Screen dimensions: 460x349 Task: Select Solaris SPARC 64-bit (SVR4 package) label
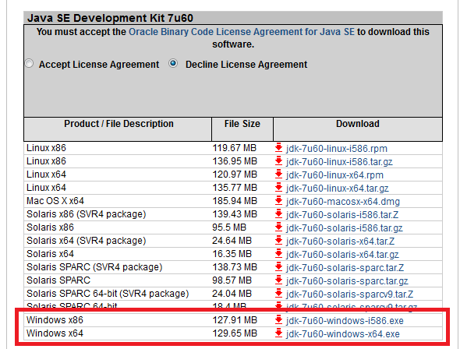pos(108,294)
